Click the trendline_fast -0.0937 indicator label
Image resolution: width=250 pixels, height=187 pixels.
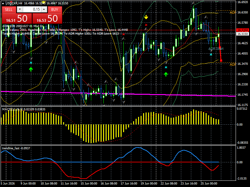point(16,148)
